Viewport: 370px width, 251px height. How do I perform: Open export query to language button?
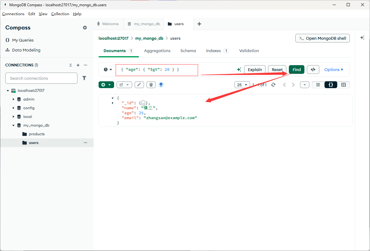click(313, 69)
